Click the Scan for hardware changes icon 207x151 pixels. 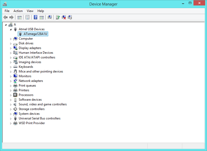click(49, 17)
